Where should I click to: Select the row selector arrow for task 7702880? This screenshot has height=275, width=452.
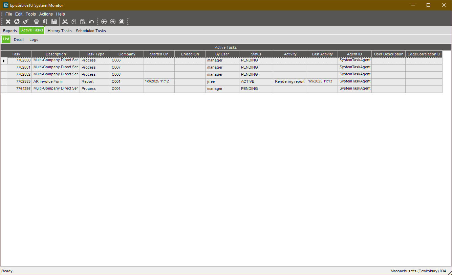point(4,61)
